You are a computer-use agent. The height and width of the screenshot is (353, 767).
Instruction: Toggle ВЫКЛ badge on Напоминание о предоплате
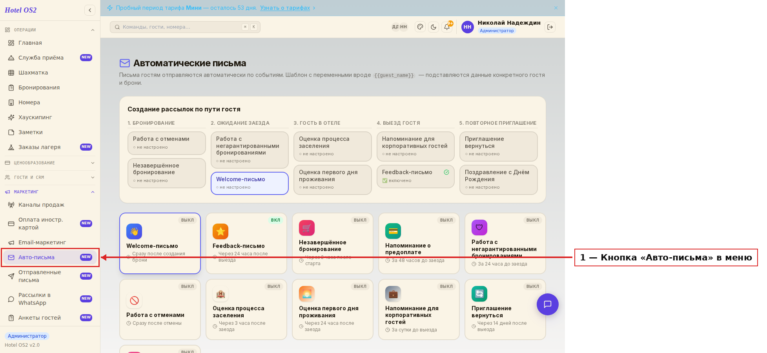[446, 220]
